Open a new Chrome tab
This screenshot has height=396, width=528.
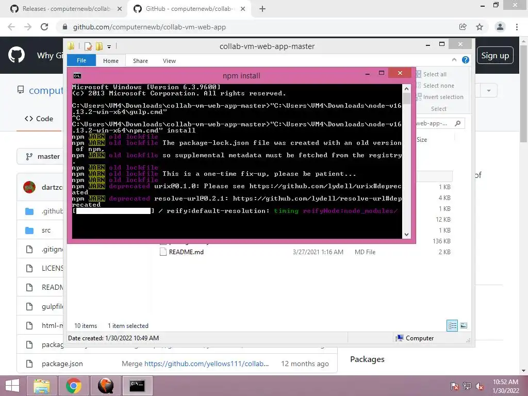262,9
